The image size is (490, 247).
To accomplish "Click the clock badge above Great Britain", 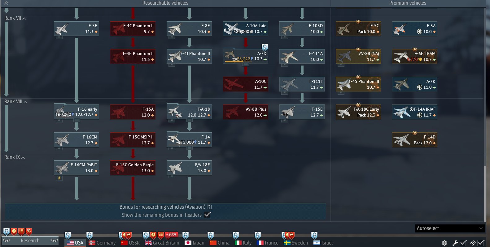I will 153,235.
